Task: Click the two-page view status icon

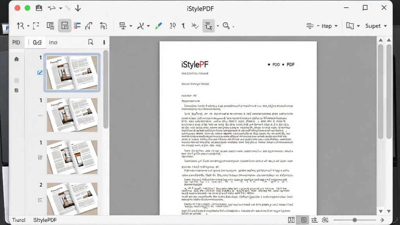Action: click(x=291, y=220)
